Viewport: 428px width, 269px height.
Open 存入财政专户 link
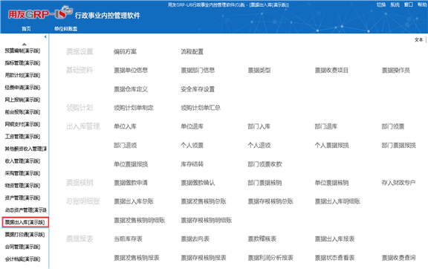pos(398,183)
